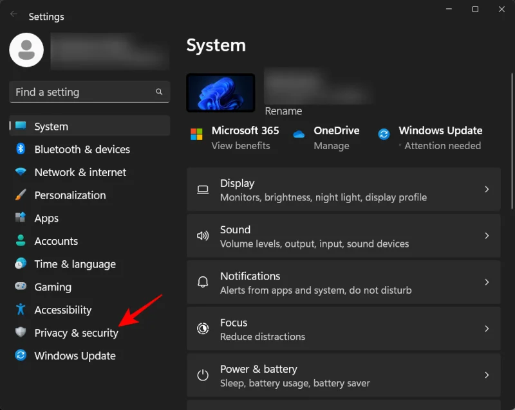Image resolution: width=515 pixels, height=410 pixels.
Task: Click the Network & internet globe icon
Action: click(20, 172)
